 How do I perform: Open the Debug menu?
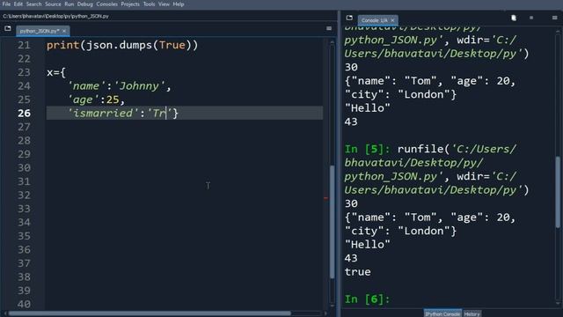pyautogui.click(x=85, y=4)
